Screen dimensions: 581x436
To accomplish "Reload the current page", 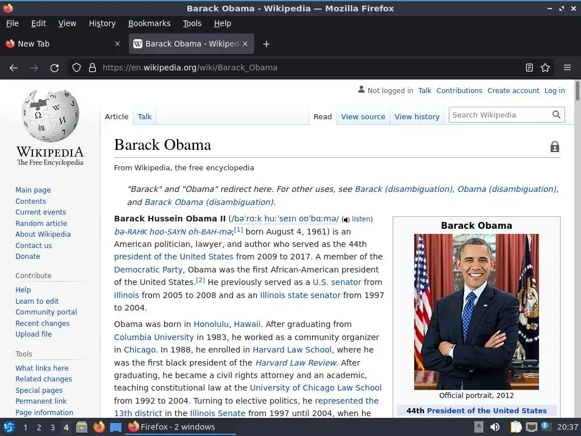I will (x=54, y=68).
